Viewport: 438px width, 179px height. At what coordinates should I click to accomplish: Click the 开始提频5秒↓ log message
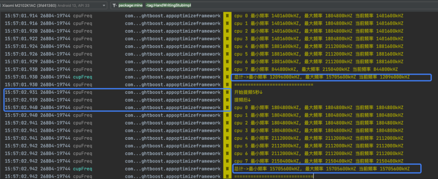pos(249,92)
